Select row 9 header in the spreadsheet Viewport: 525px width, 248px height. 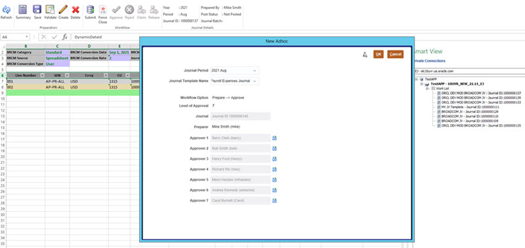[x=3, y=93]
